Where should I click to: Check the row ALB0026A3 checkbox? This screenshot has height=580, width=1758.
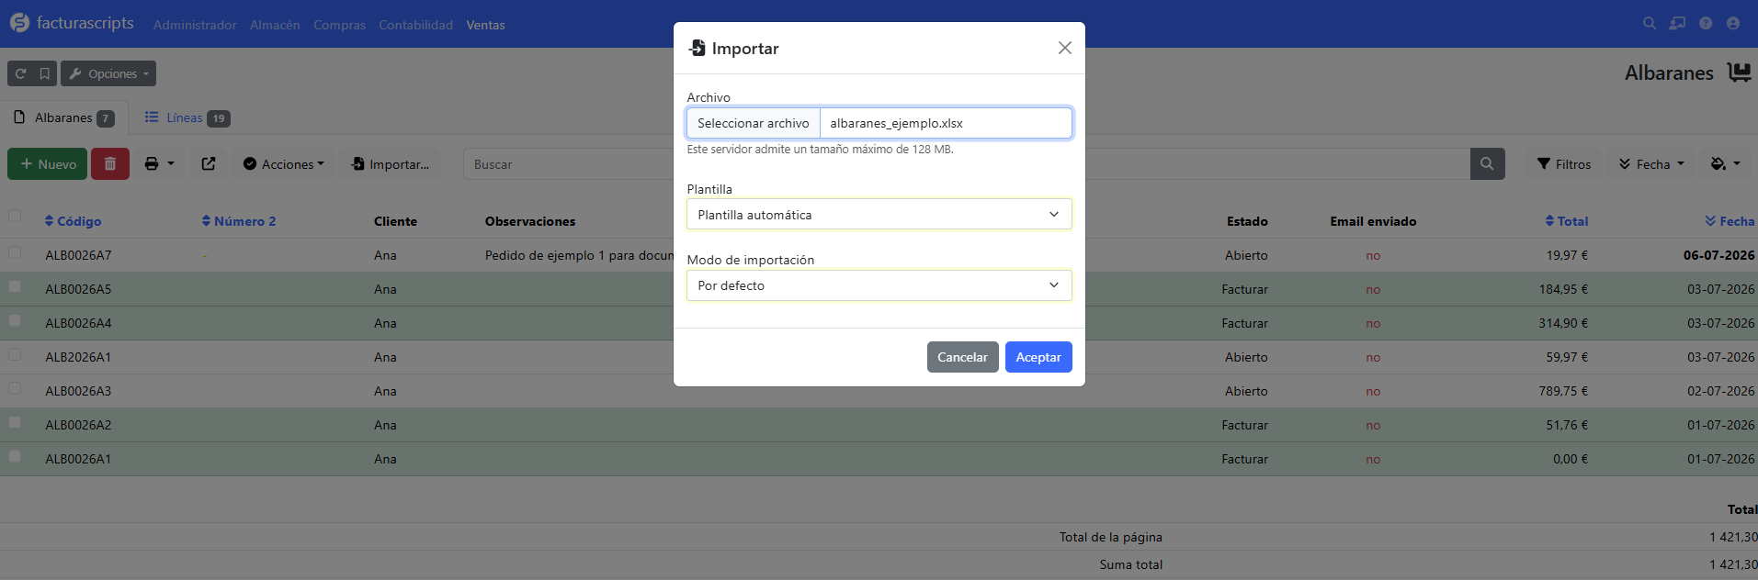point(15,388)
